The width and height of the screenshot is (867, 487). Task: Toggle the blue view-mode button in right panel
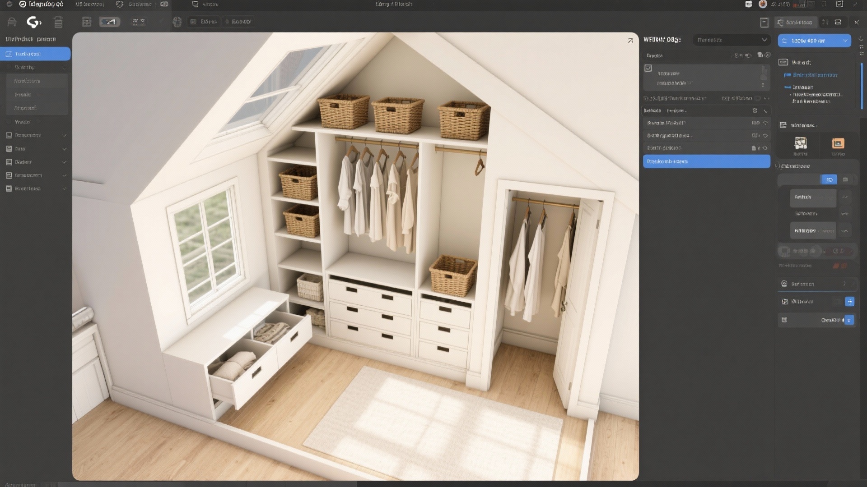point(829,179)
